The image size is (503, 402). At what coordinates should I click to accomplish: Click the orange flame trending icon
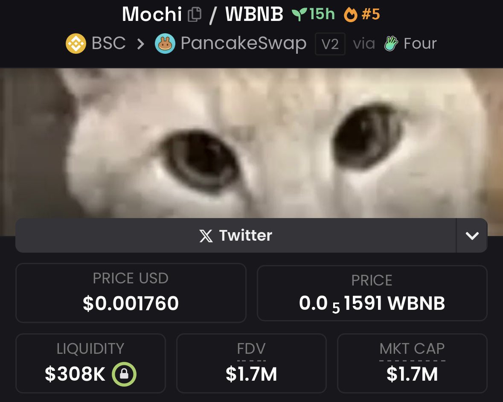350,15
